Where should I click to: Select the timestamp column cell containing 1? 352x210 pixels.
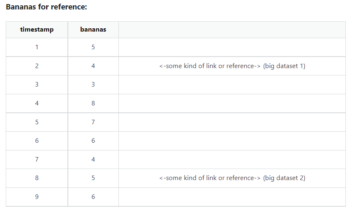coord(37,47)
